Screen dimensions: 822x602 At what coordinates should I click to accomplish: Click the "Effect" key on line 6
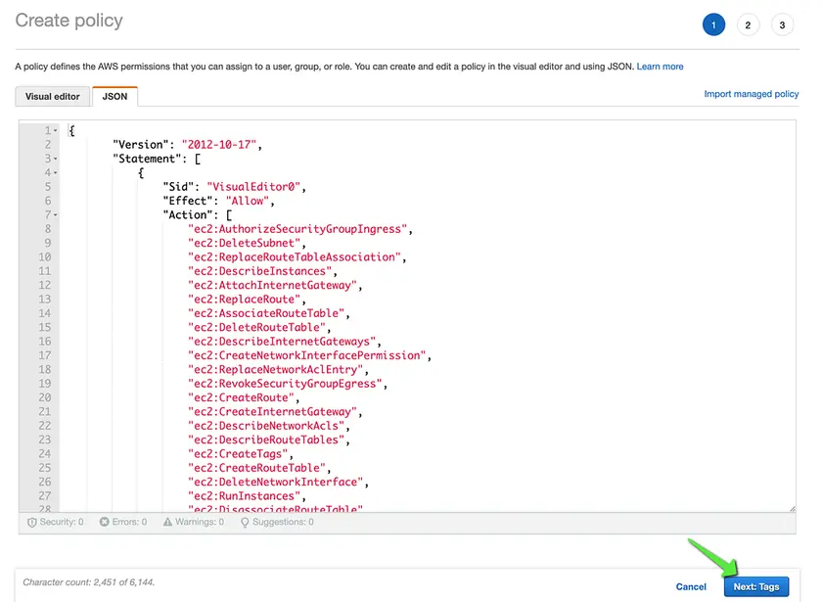pos(188,202)
